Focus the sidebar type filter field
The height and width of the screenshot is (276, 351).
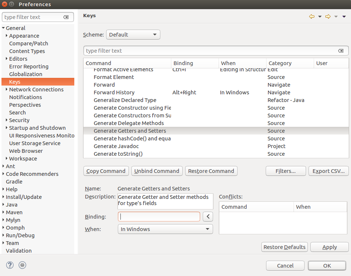pos(38,17)
